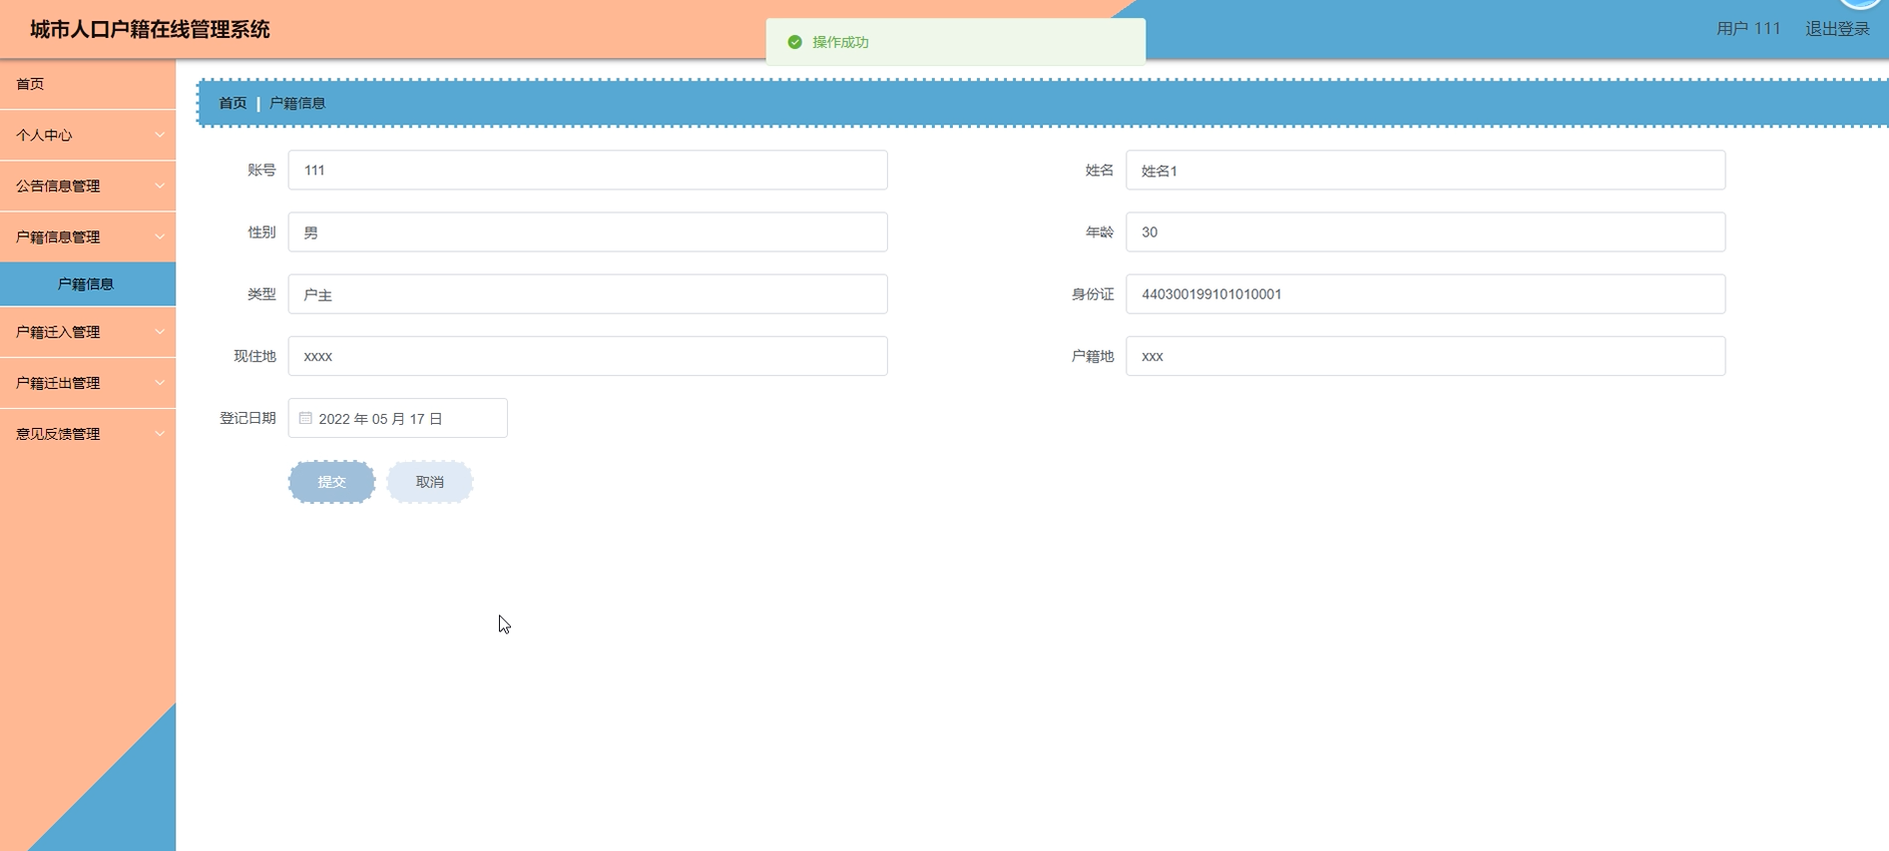Open the 户籍信息管理 menu
Screen dimensions: 1889x851
(x=88, y=236)
